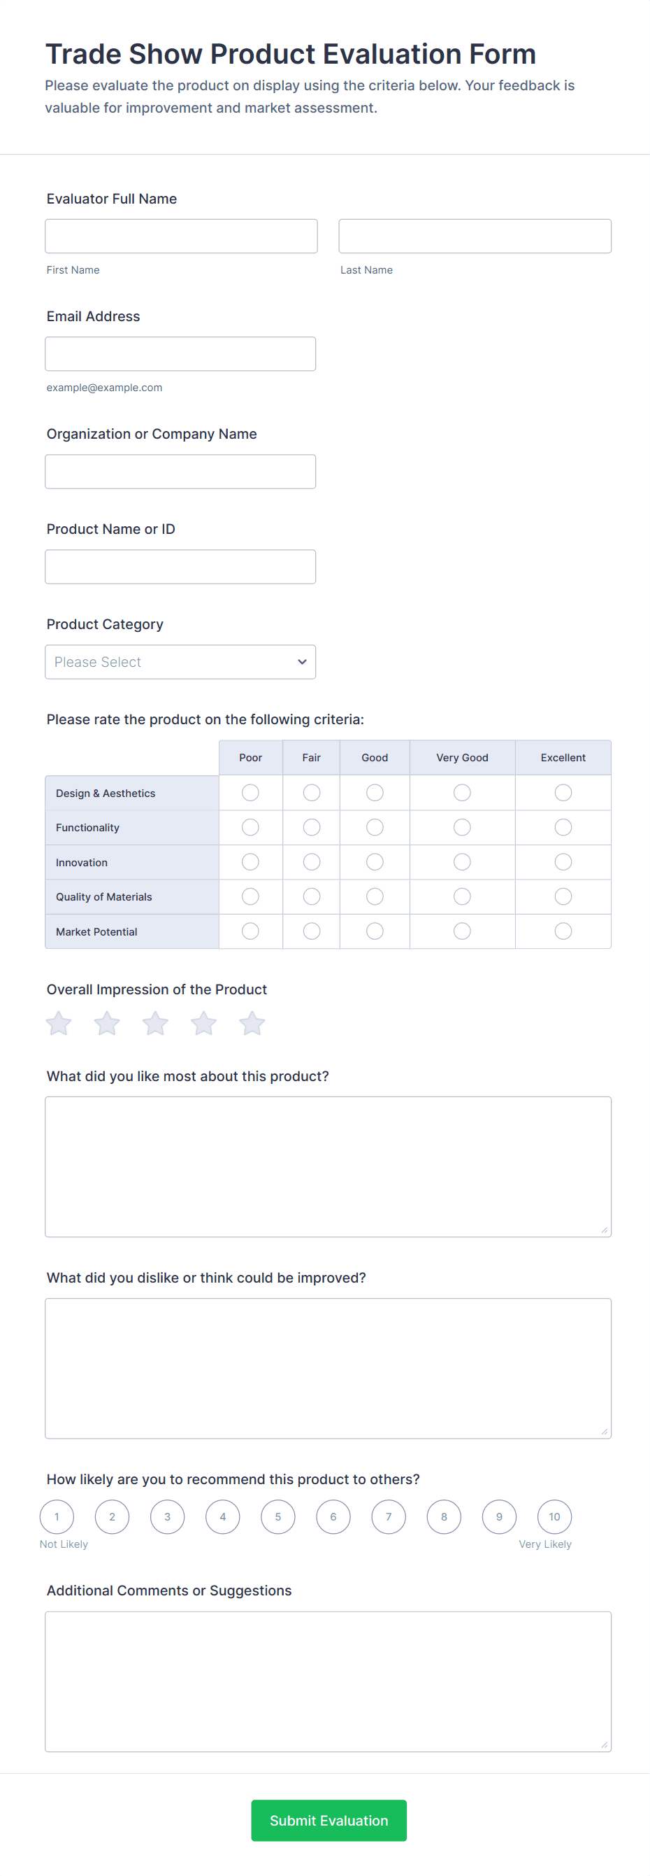Open the Product Category dropdown

click(180, 662)
